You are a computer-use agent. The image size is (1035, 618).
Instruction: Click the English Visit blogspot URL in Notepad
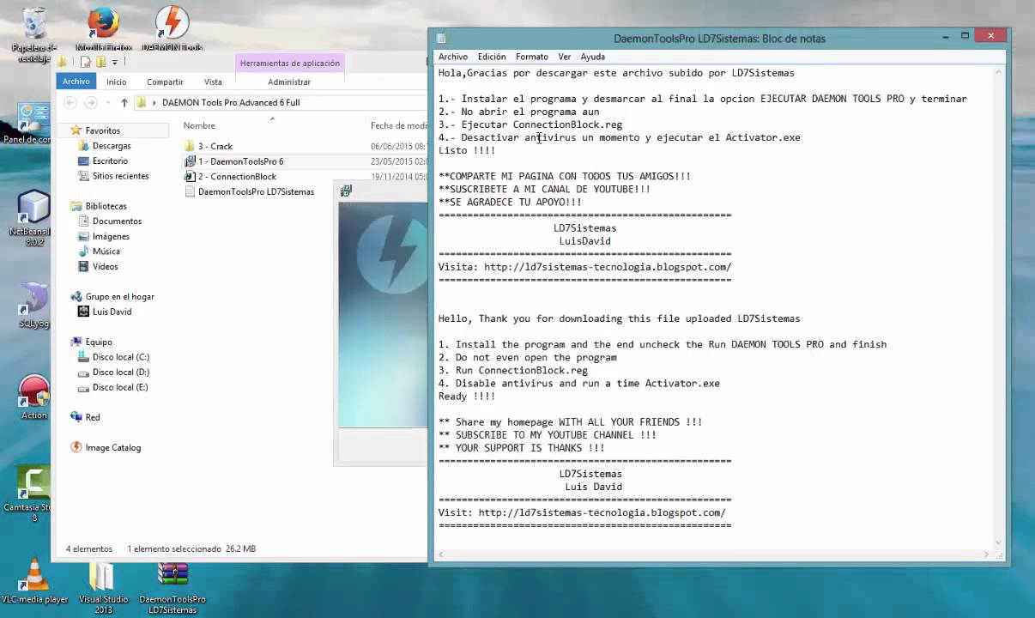point(602,512)
